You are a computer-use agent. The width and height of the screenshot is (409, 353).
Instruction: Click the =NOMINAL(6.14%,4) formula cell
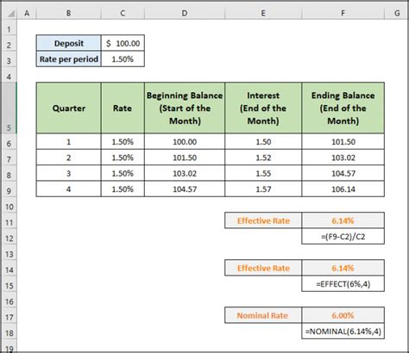click(x=343, y=331)
